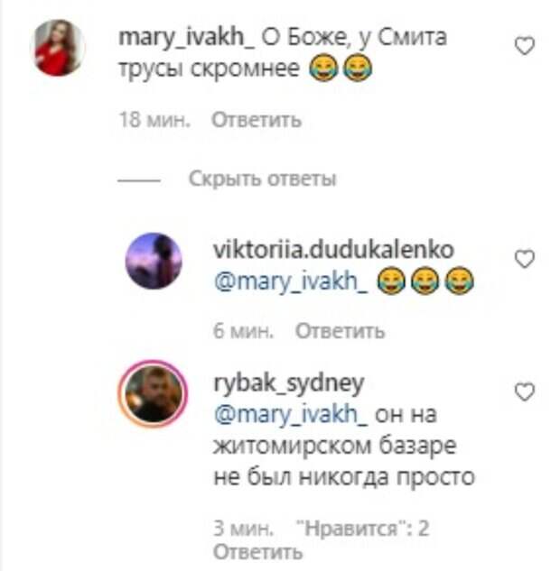The height and width of the screenshot is (571, 560).
Task: Visit viktoriia.dudukalenko username link
Action: [x=333, y=250]
